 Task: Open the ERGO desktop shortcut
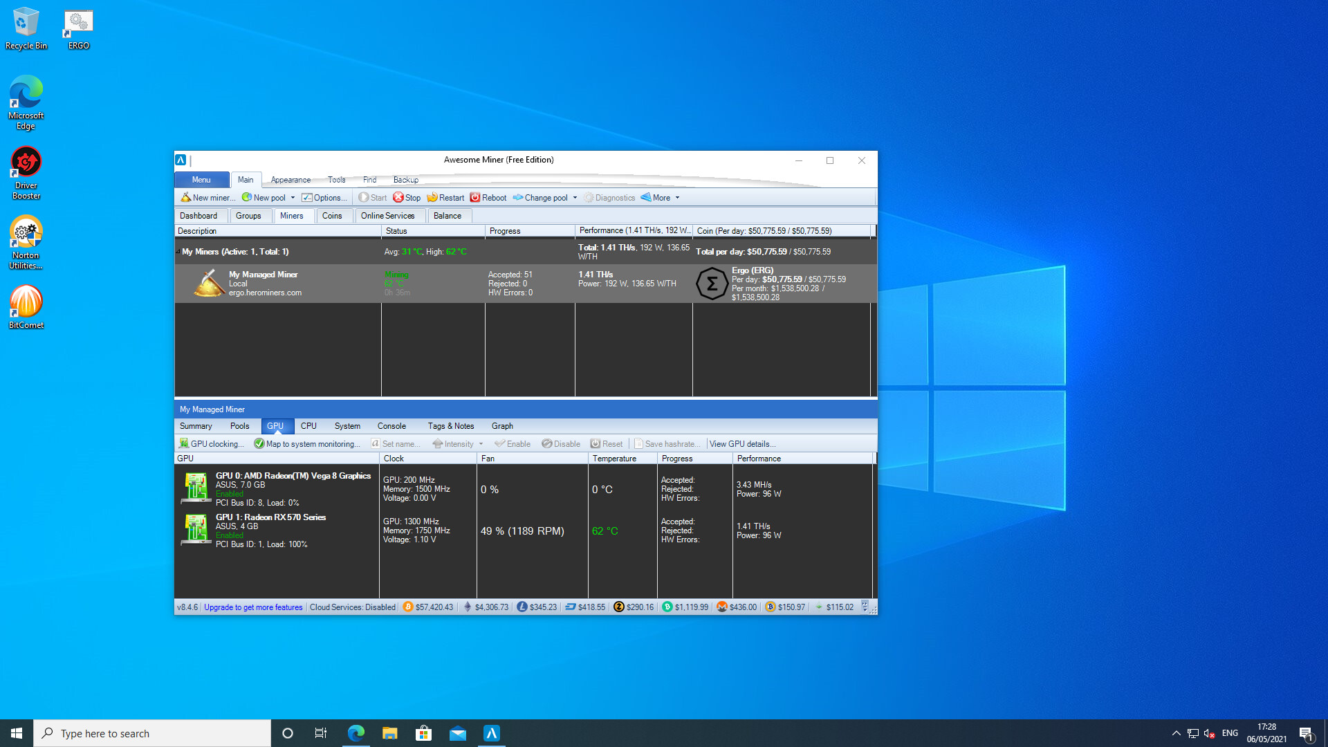tap(79, 30)
